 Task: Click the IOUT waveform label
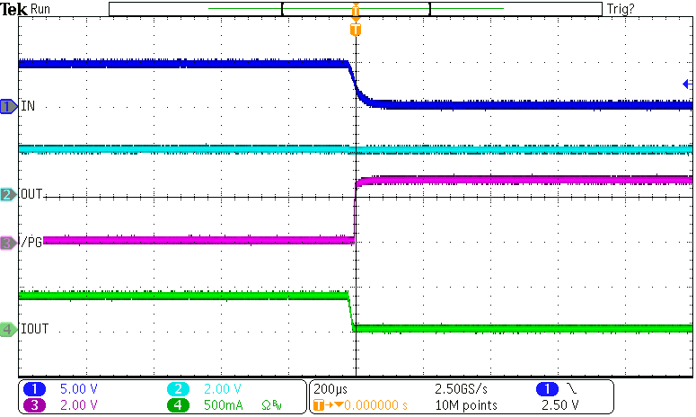[x=35, y=329]
